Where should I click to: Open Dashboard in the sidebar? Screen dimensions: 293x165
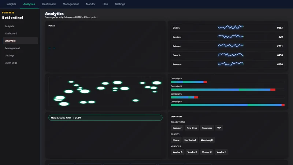(x=21, y=33)
